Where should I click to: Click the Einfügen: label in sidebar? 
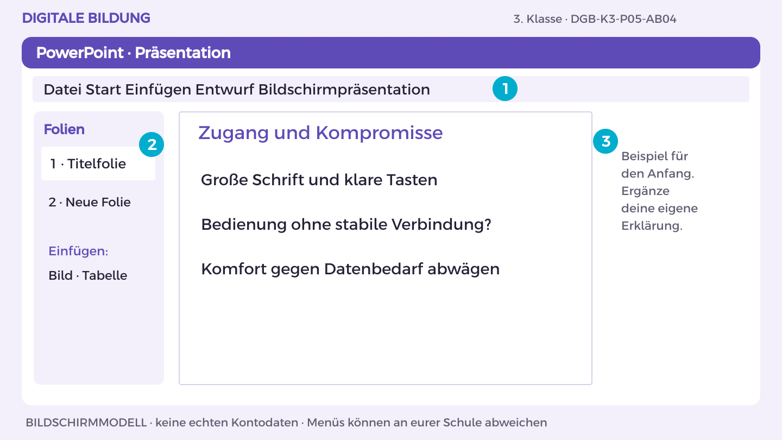coord(78,252)
